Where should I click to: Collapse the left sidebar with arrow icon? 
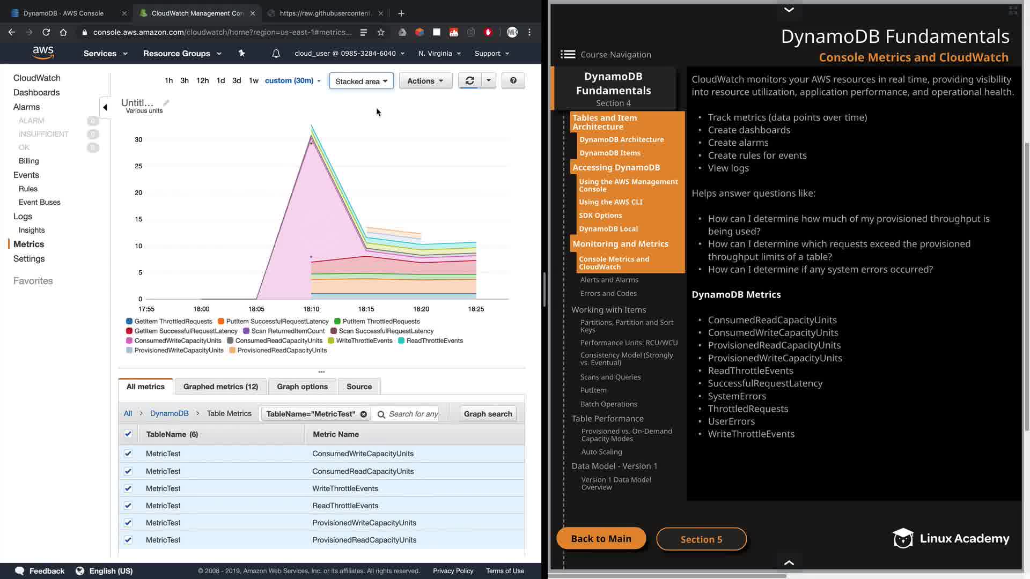click(x=105, y=107)
